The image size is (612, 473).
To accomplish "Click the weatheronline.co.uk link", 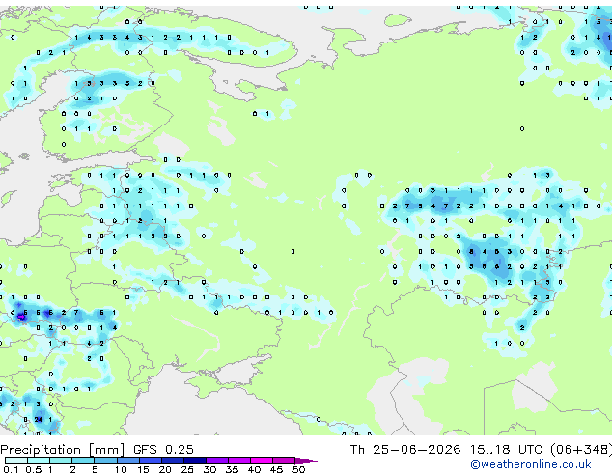I will tap(531, 464).
